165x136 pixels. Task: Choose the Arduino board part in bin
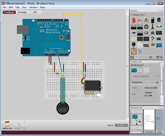(x=159, y=45)
